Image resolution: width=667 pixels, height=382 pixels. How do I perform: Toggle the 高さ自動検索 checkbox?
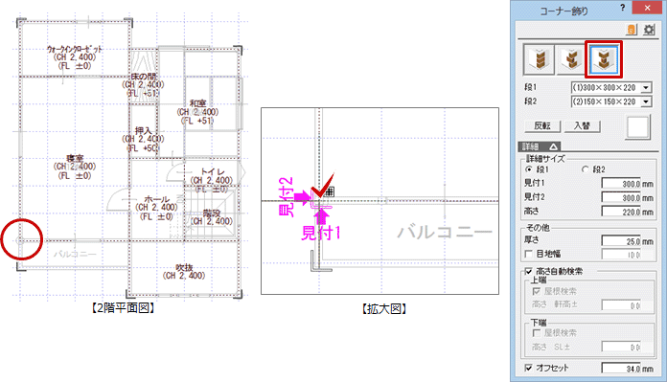tap(529, 271)
